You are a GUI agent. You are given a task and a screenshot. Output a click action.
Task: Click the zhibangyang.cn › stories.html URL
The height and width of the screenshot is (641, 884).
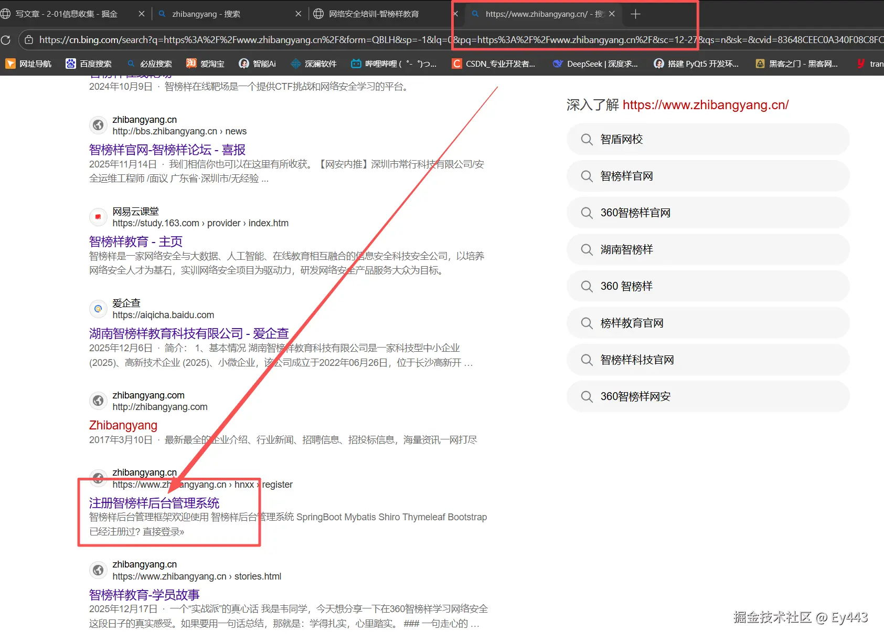197,576
